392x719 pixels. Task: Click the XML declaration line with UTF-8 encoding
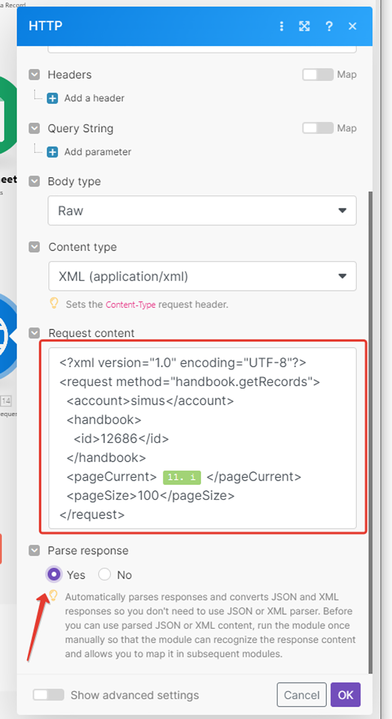click(x=183, y=363)
